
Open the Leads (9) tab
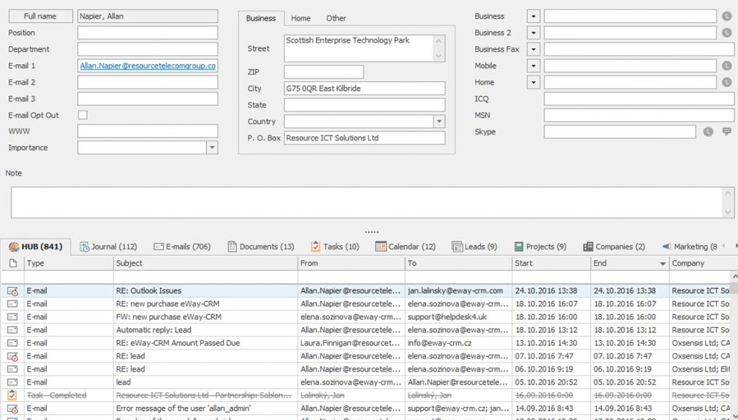pyautogui.click(x=474, y=246)
